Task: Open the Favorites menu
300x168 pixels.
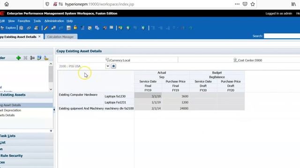Action: pyautogui.click(x=24, y=21)
